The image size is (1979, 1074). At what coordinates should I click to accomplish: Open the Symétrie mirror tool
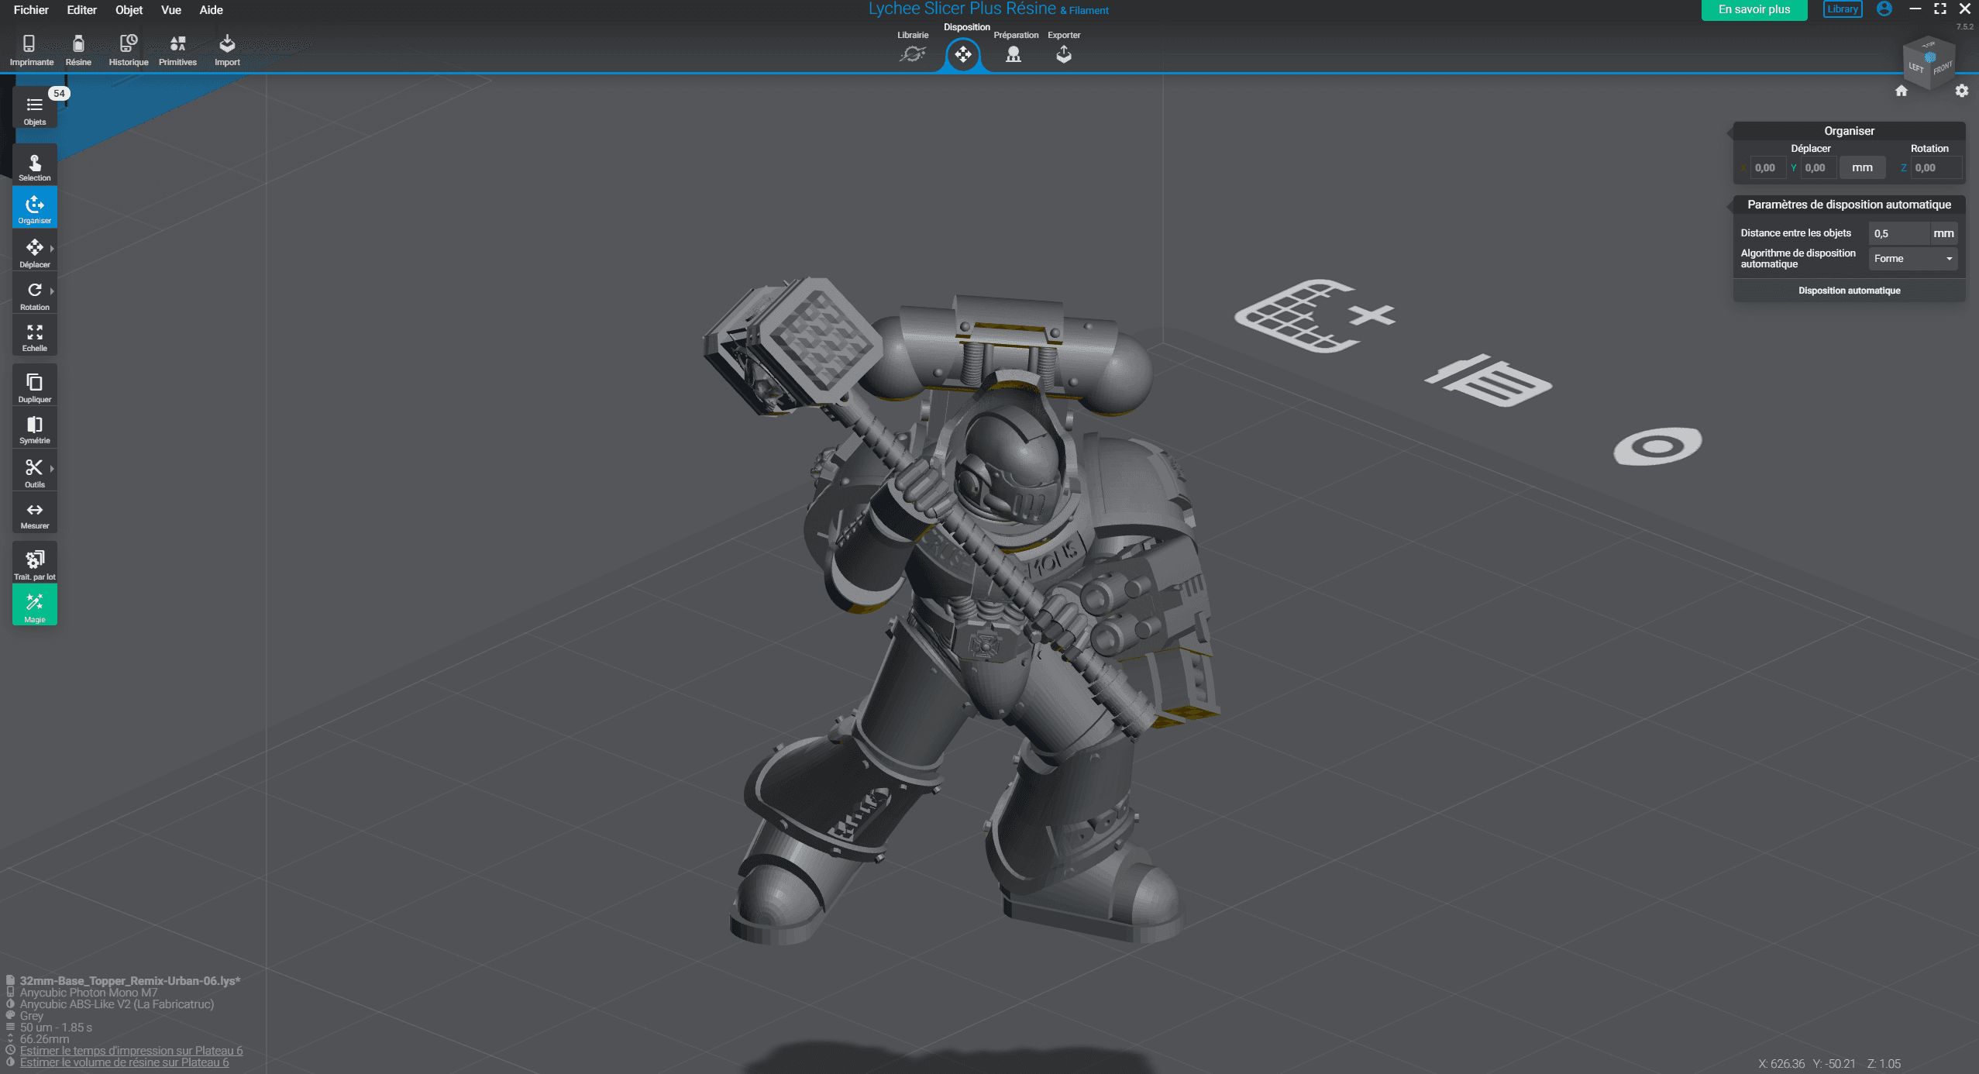tap(34, 429)
